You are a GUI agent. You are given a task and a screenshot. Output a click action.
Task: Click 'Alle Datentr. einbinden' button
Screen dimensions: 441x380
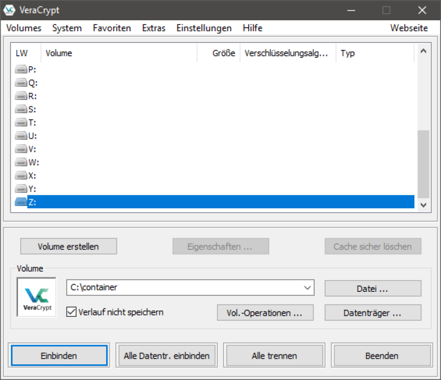coord(167,356)
